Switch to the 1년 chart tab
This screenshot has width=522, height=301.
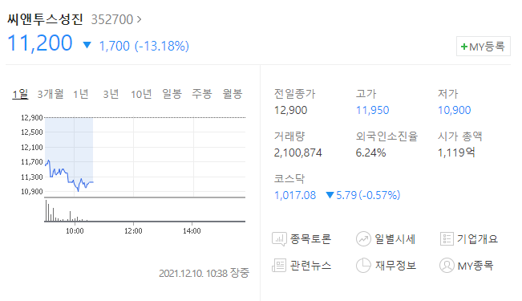tap(81, 94)
